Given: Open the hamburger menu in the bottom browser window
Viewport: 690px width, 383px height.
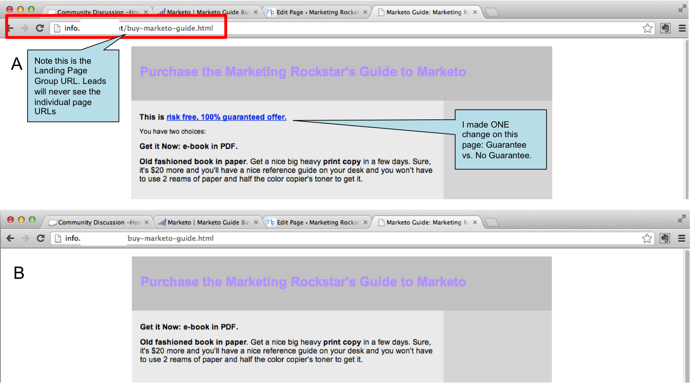Looking at the screenshot, I should pyautogui.click(x=682, y=239).
